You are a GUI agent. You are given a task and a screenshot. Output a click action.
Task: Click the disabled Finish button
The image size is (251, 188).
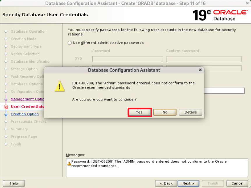point(213,183)
